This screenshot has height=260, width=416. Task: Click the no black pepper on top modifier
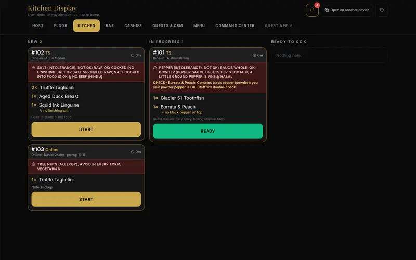coord(181,112)
